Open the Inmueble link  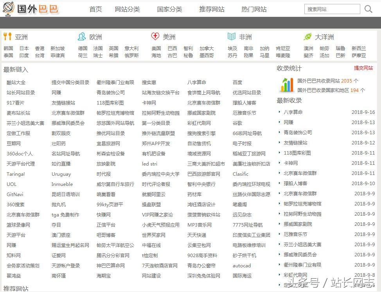[x=62, y=184]
